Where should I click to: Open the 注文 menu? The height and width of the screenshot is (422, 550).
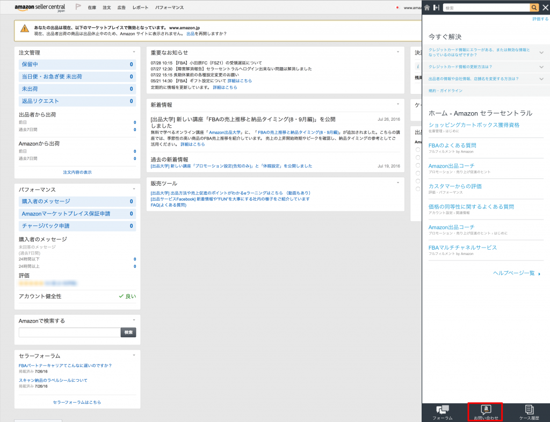[x=107, y=8]
